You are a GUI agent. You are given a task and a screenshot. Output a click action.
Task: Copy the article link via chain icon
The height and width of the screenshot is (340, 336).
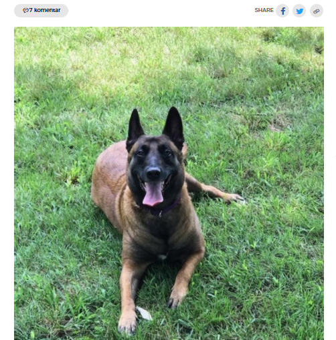click(x=317, y=11)
